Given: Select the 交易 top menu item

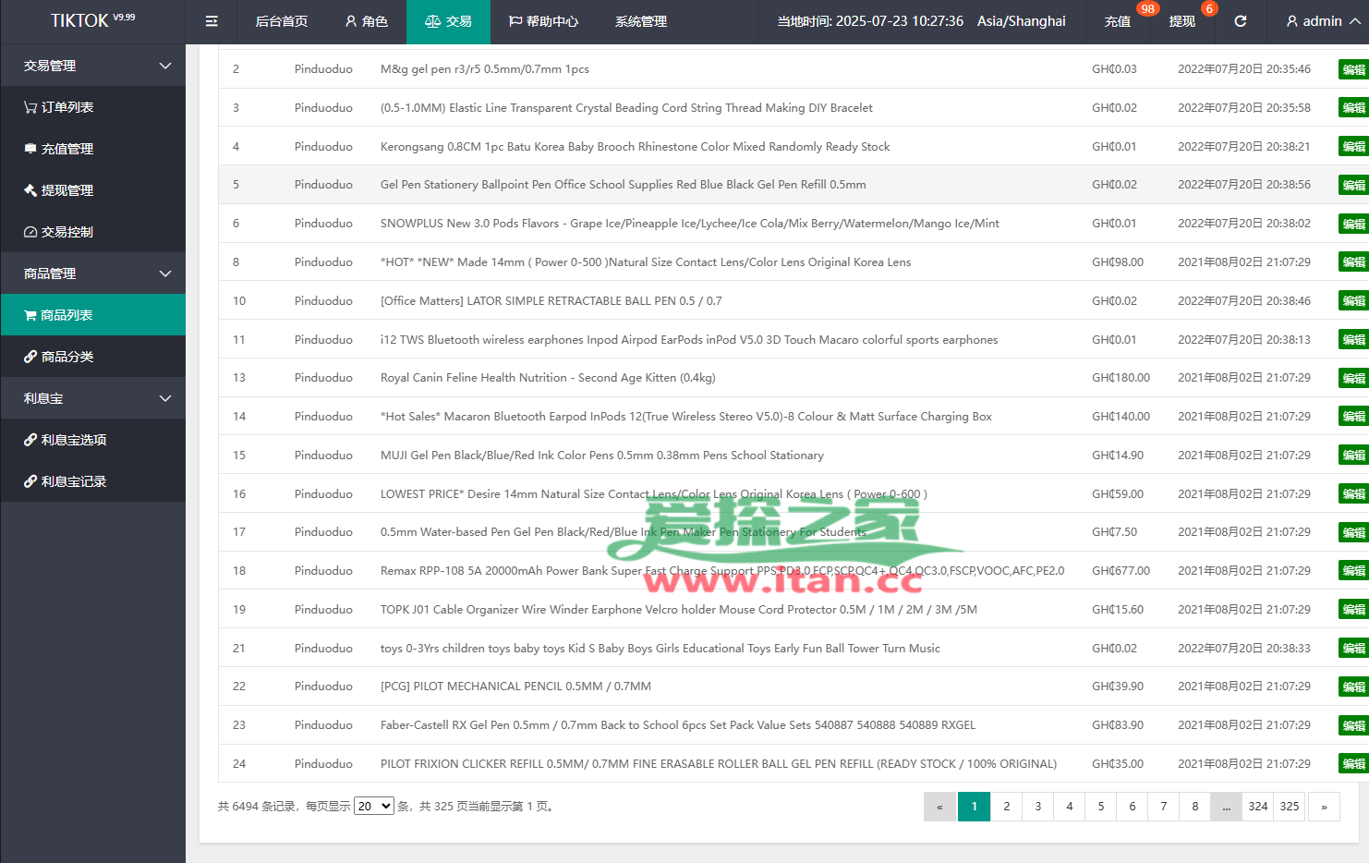Looking at the screenshot, I should click(448, 21).
